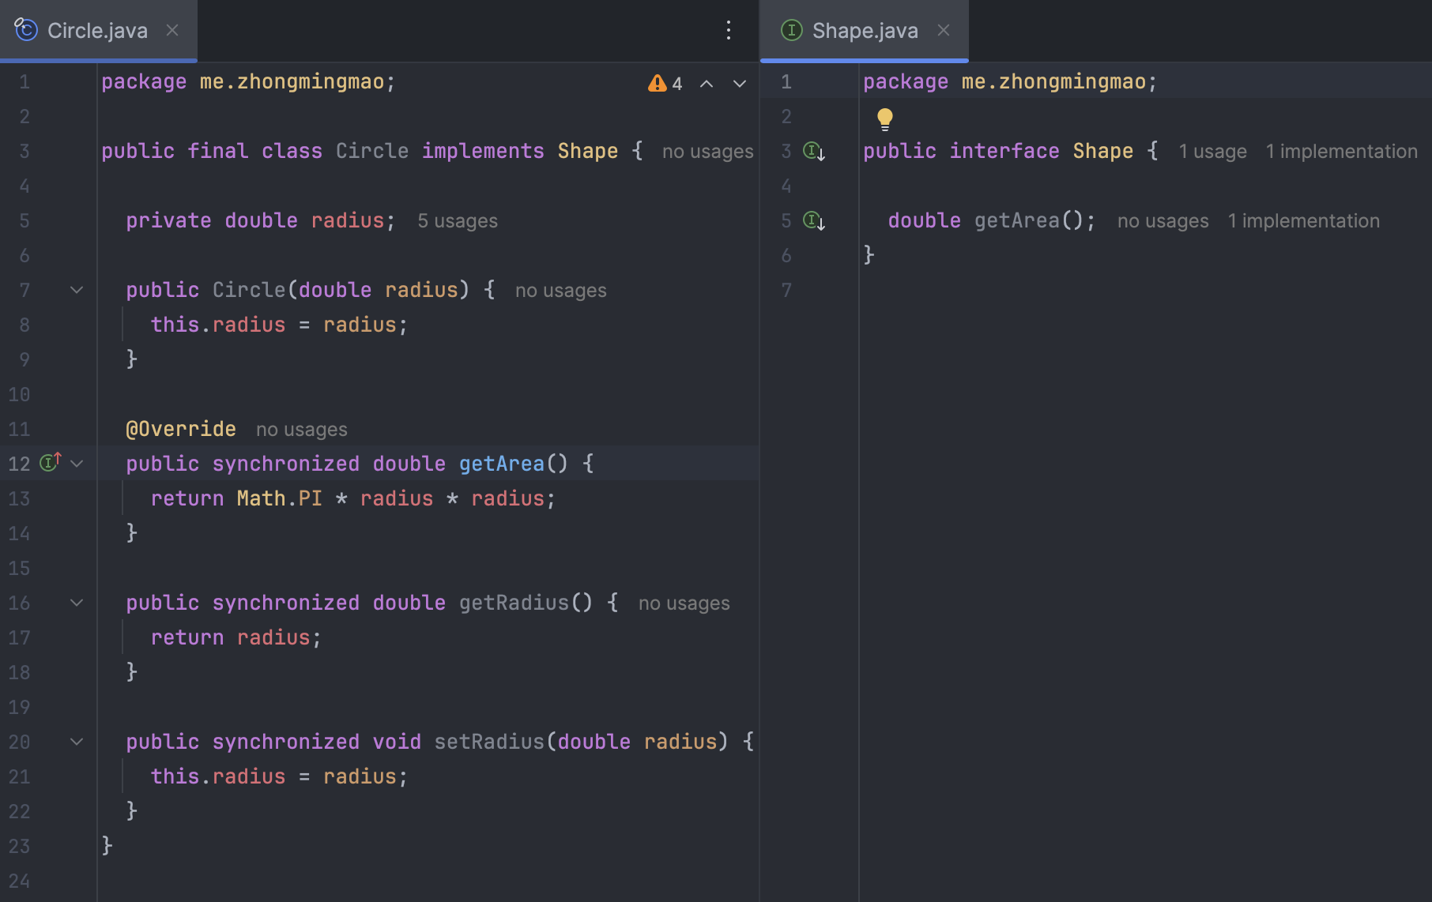Click the '1 usage' hint for Shape
The image size is (1432, 902).
(1212, 152)
